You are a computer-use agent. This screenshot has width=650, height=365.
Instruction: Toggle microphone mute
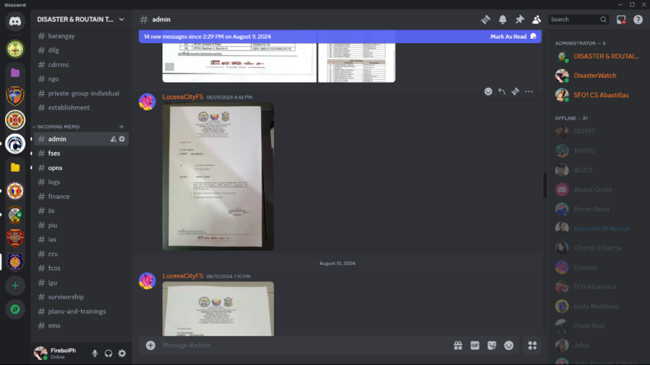(x=95, y=354)
